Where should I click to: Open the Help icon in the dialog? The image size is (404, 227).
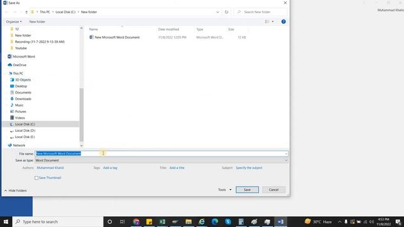click(x=283, y=21)
